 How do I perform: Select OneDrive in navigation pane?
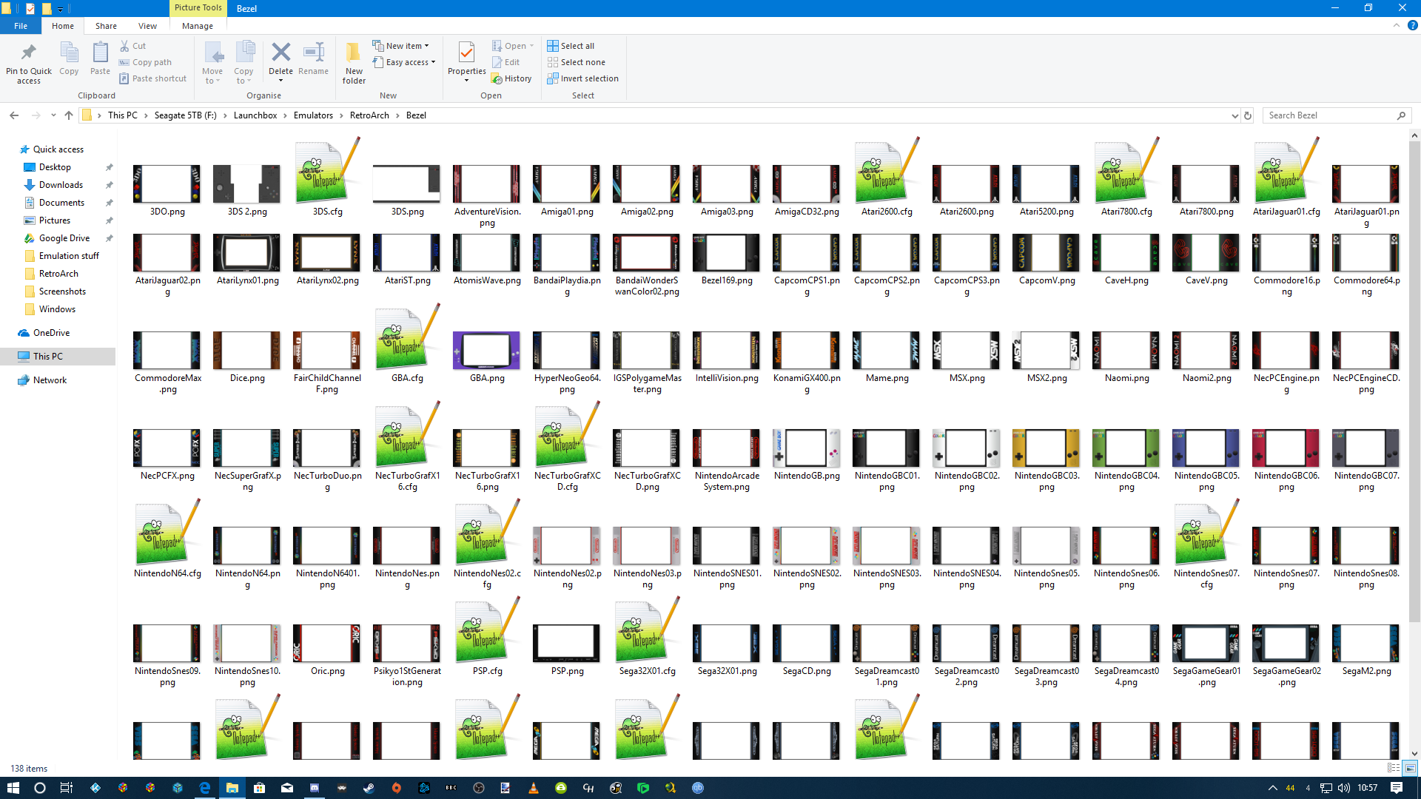pos(51,333)
